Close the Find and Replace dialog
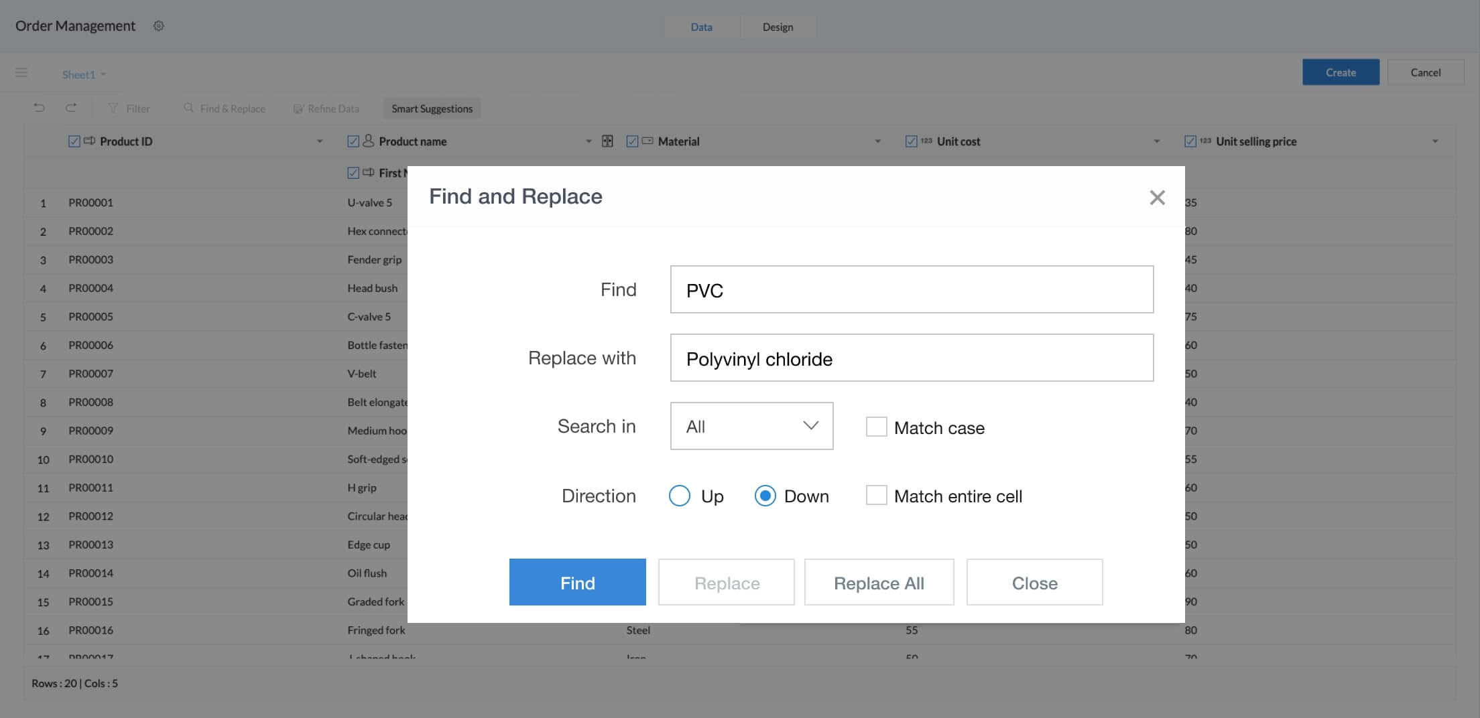The width and height of the screenshot is (1480, 718). pos(1157,198)
